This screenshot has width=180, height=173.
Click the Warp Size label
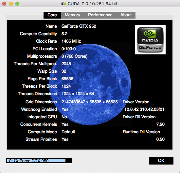(x=47, y=71)
